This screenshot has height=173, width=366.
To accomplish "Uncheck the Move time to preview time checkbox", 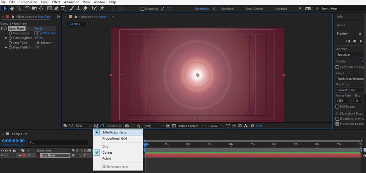I will (x=337, y=124).
